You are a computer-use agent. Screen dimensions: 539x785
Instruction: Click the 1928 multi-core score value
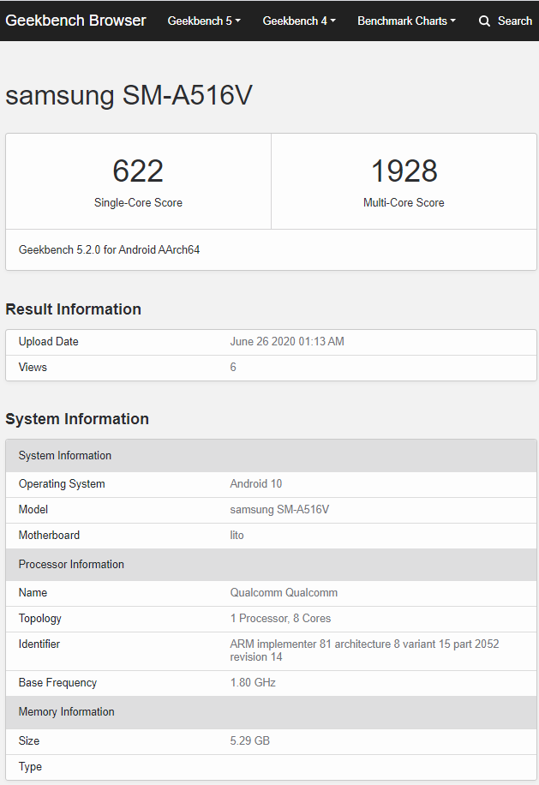pos(404,171)
